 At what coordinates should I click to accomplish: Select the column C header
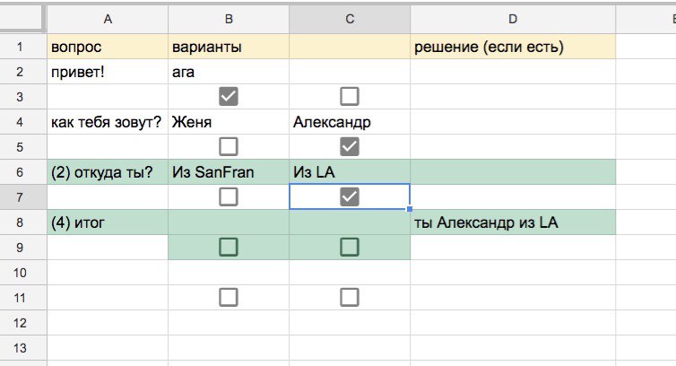(x=350, y=19)
